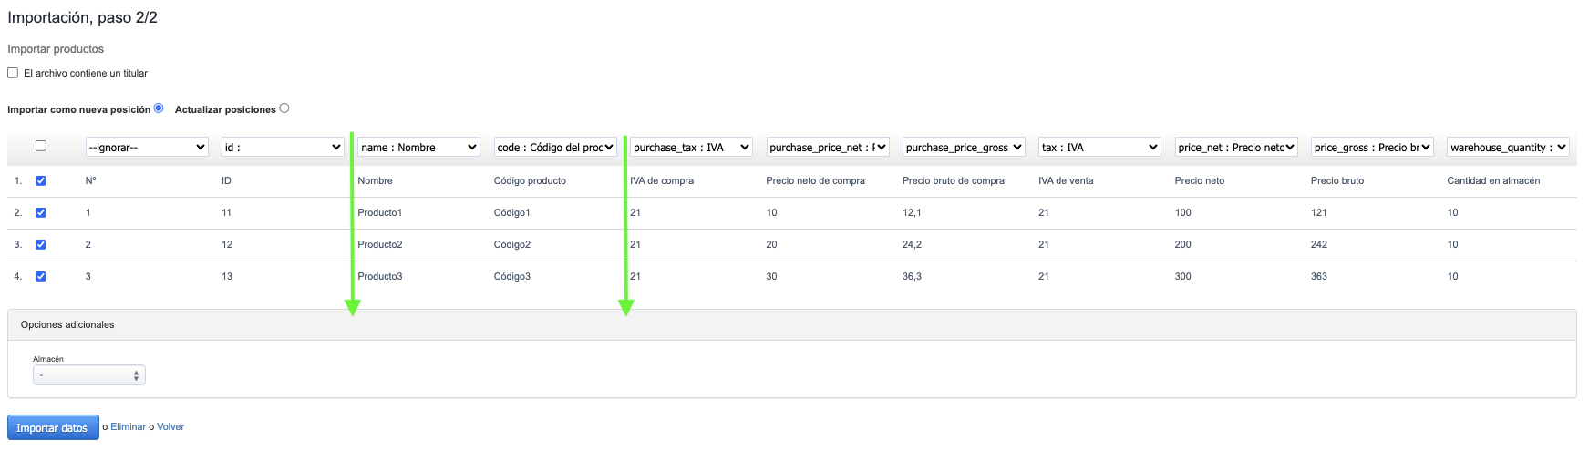Select 'Importar como nueva posición' radio button
The height and width of the screenshot is (461, 1589).
[x=159, y=108]
